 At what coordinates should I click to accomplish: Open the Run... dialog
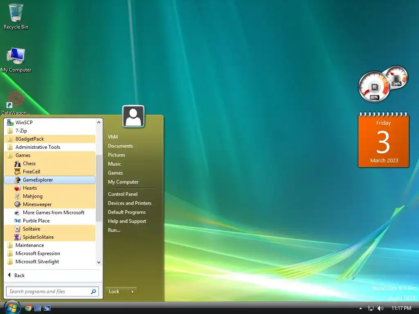[114, 230]
